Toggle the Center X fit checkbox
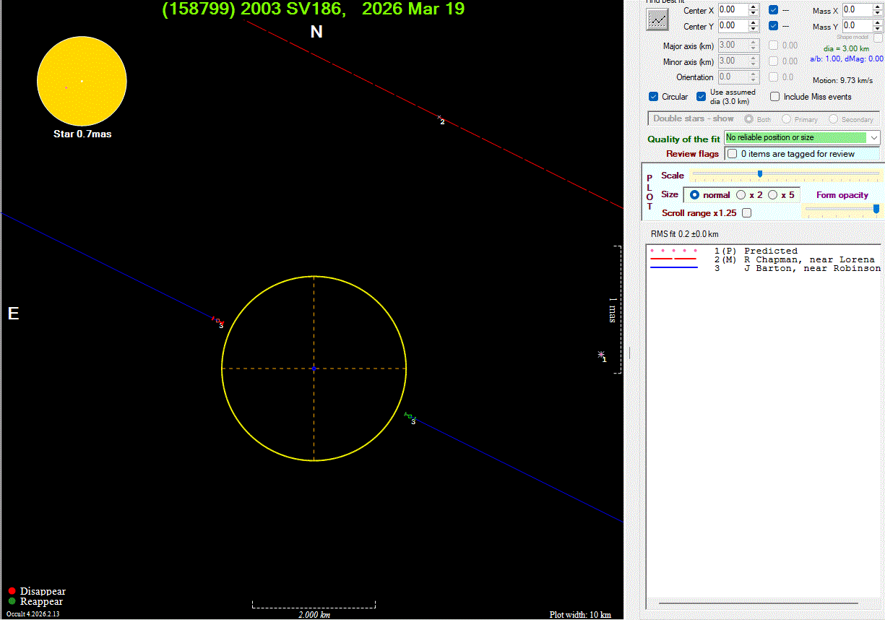885x620 pixels. pyautogui.click(x=774, y=10)
